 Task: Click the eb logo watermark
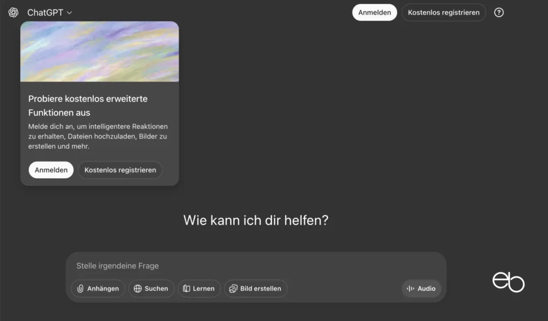tap(508, 282)
